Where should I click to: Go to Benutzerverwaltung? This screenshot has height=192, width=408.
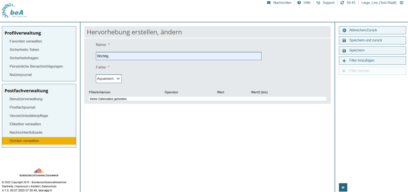(x=26, y=99)
